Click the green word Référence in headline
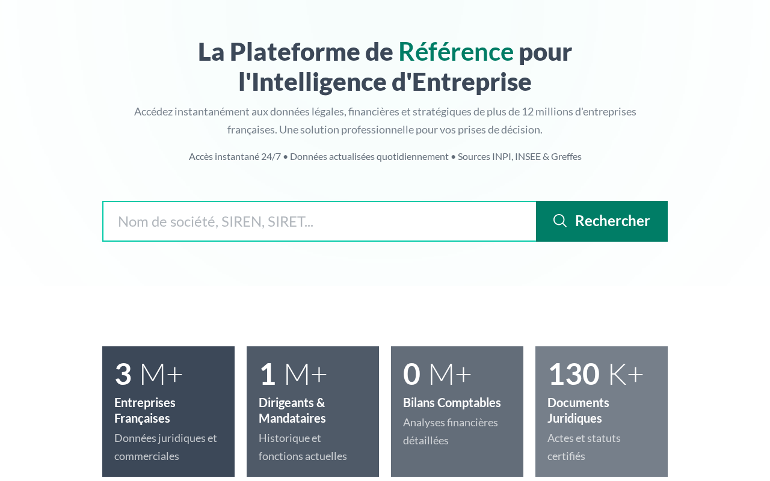 pyautogui.click(x=456, y=51)
